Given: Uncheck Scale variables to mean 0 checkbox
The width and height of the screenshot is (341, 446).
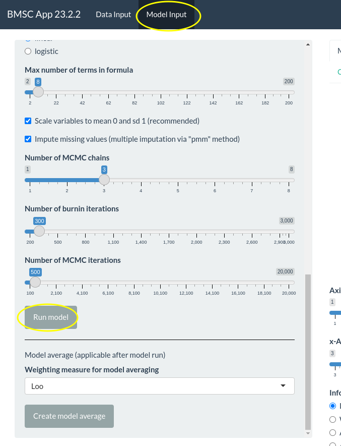Looking at the screenshot, I should (x=28, y=121).
